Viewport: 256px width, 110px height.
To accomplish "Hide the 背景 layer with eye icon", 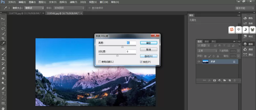I will click(199, 61).
